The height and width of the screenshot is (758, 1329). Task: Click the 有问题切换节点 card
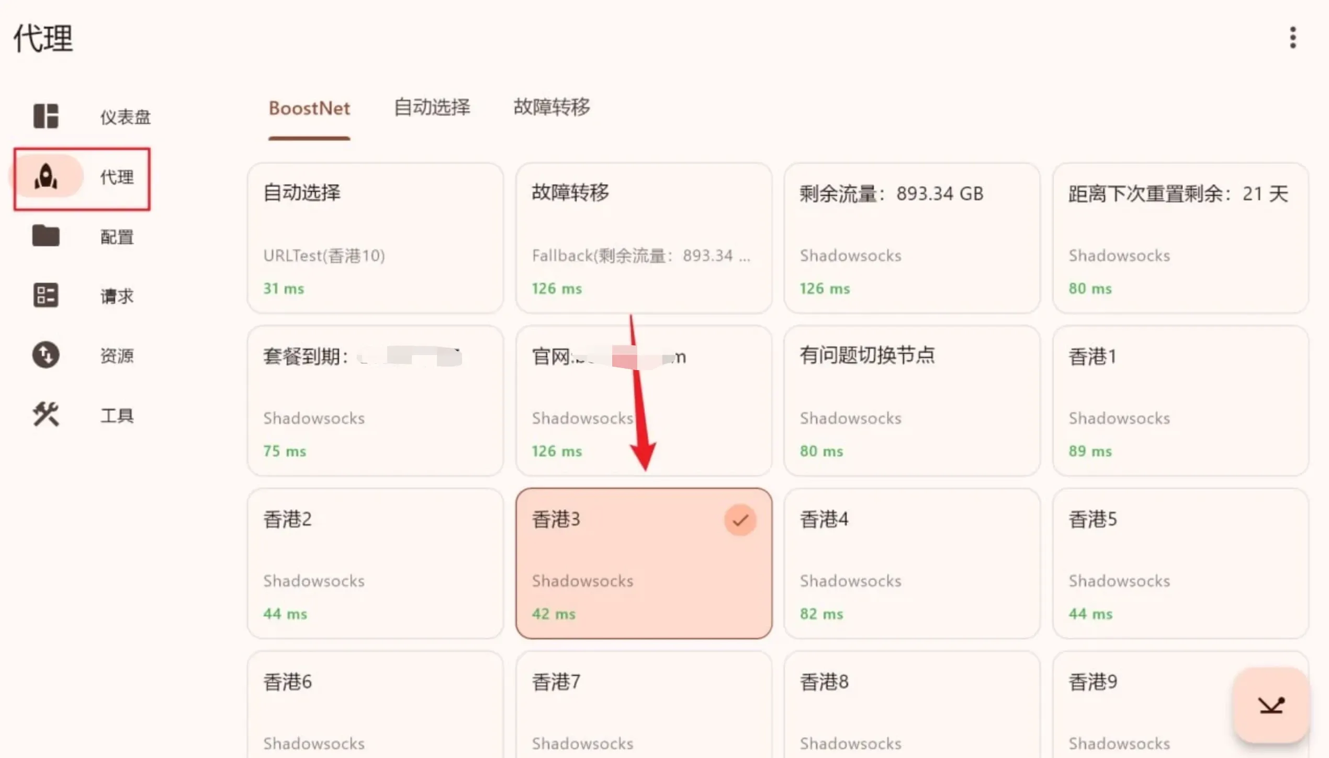pos(911,400)
